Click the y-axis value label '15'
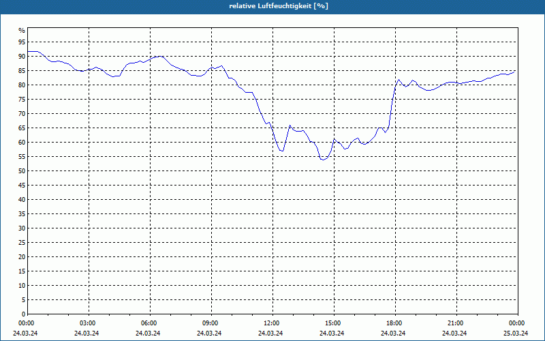545x341 pixels. pyautogui.click(x=22, y=271)
